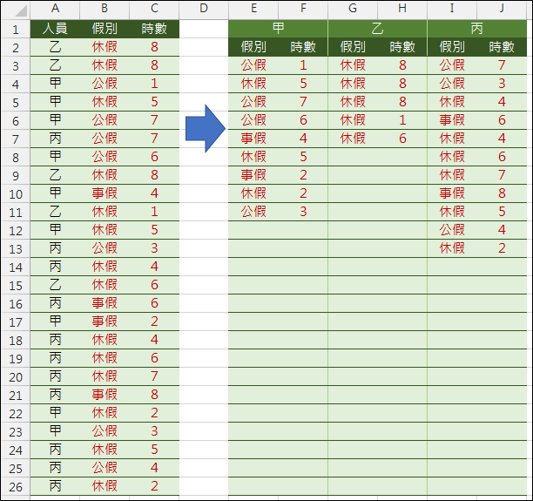Click the merged 乙 header cell

pyautogui.click(x=377, y=29)
